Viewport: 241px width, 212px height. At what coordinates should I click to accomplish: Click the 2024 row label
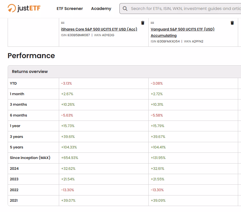tap(14, 169)
